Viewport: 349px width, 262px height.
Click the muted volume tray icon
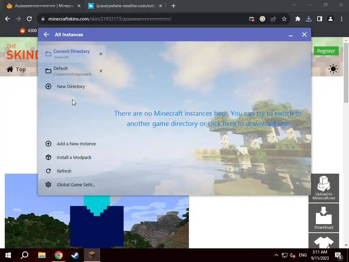tap(293, 255)
